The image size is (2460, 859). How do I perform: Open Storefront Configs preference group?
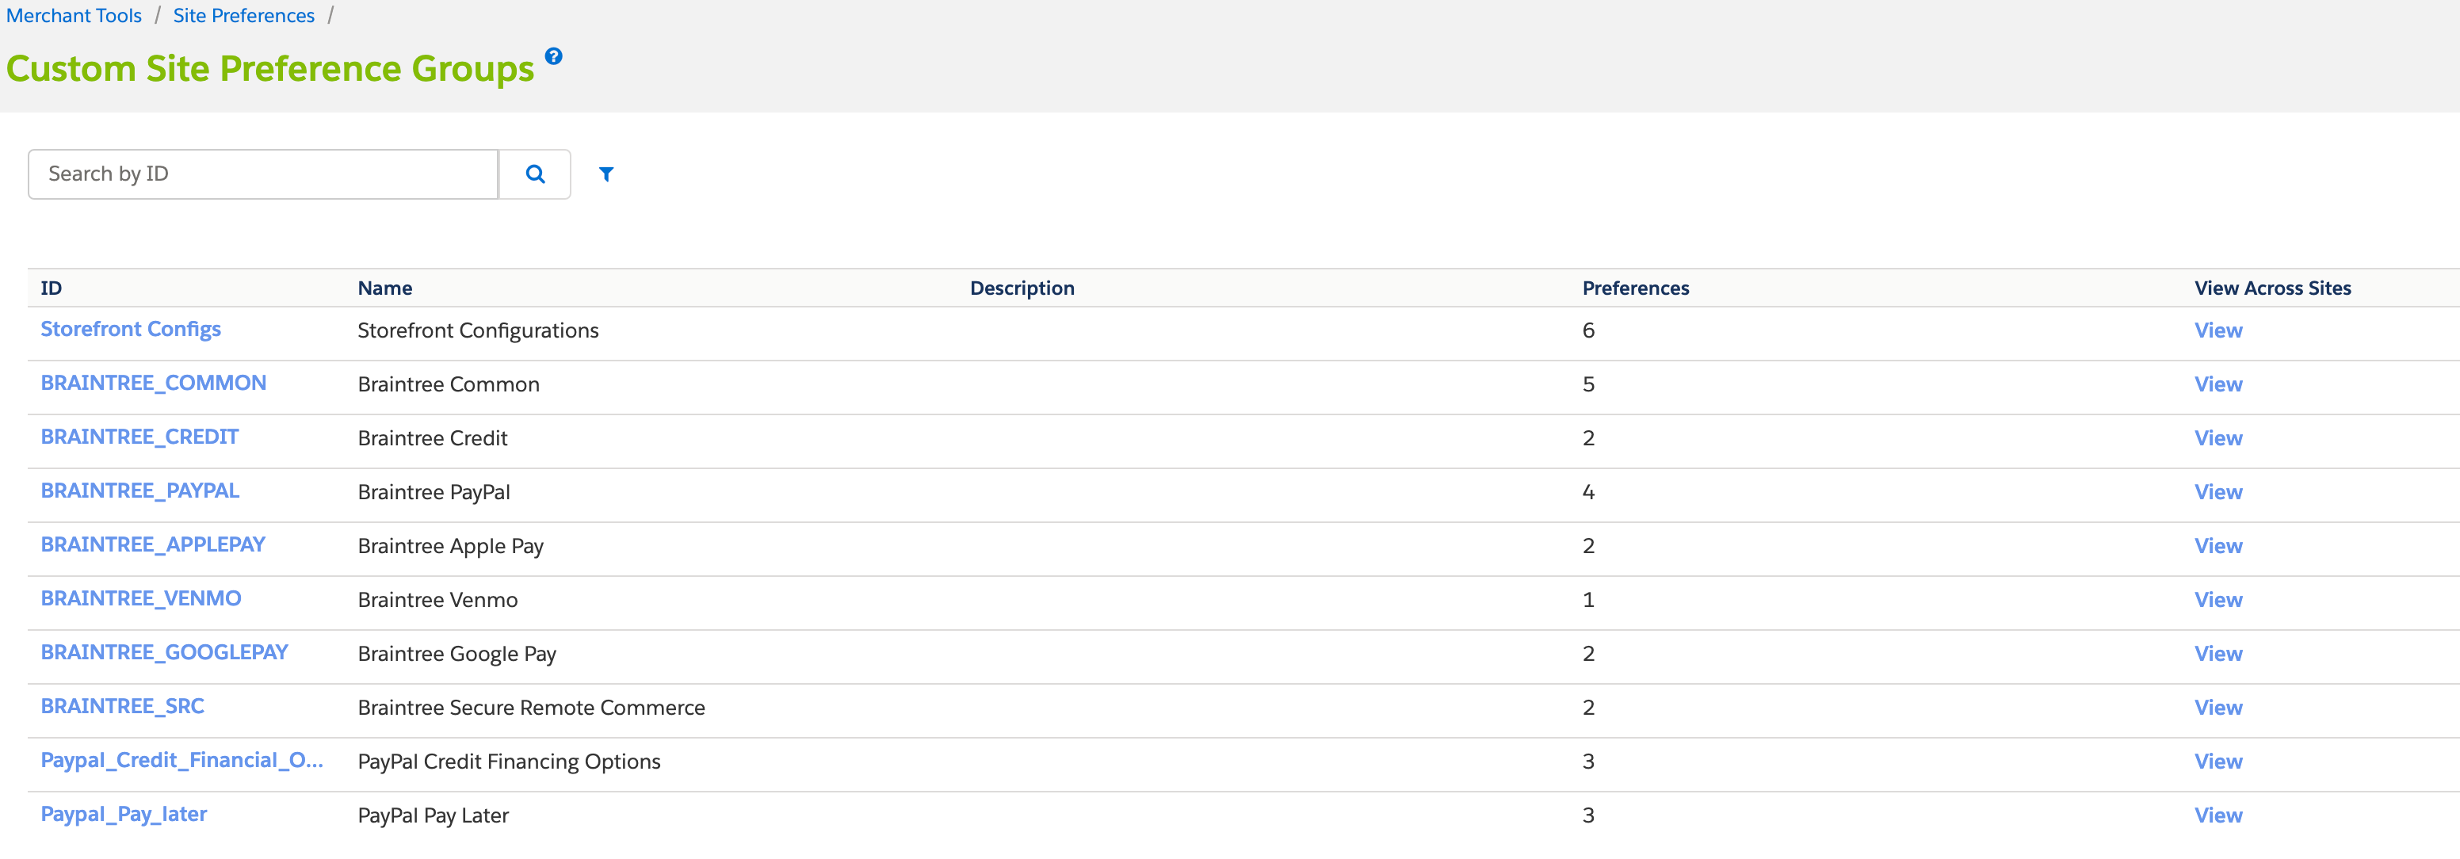[x=131, y=330]
